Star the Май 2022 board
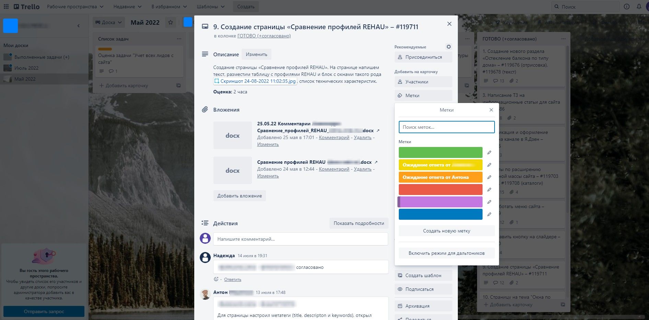This screenshot has height=320, width=649. click(170, 22)
